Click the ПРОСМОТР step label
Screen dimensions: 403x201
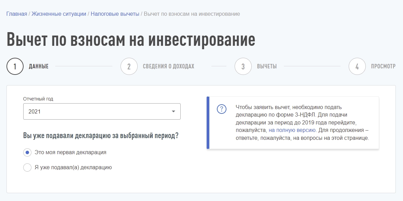click(x=383, y=66)
